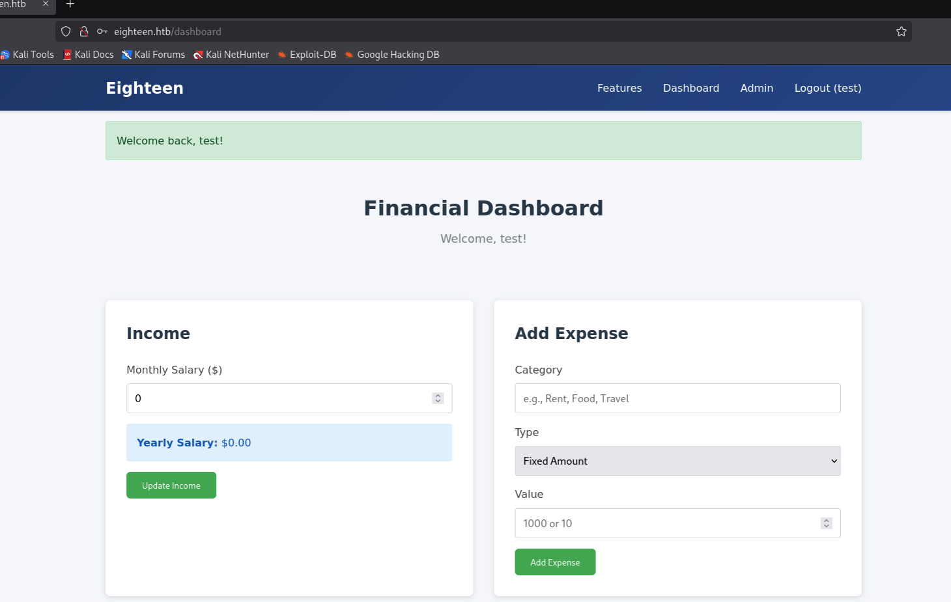Expand the Type dropdown showing Fixed Amount
Image resolution: width=951 pixels, height=602 pixels.
click(x=677, y=461)
